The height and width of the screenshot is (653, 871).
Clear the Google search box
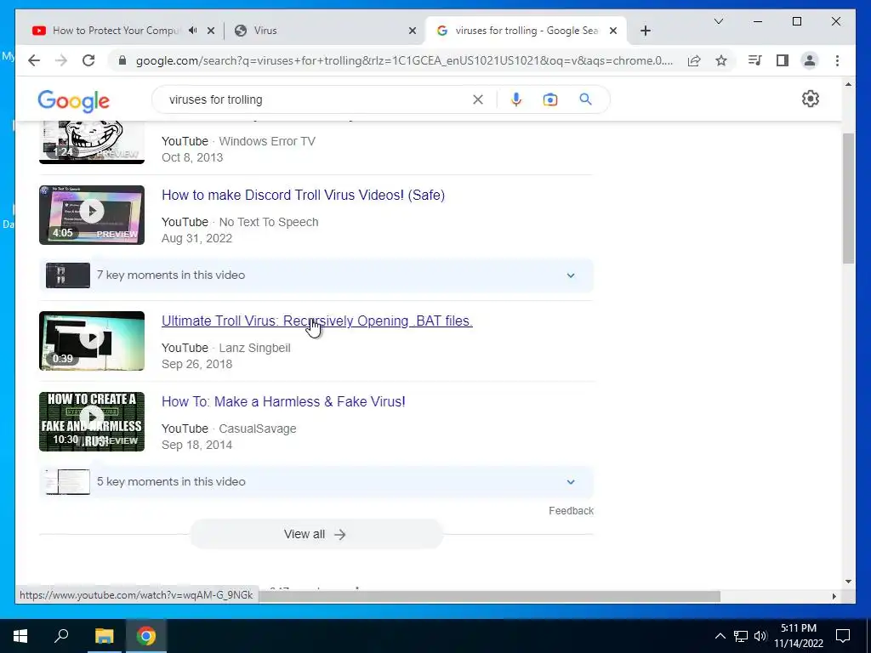pos(478,99)
